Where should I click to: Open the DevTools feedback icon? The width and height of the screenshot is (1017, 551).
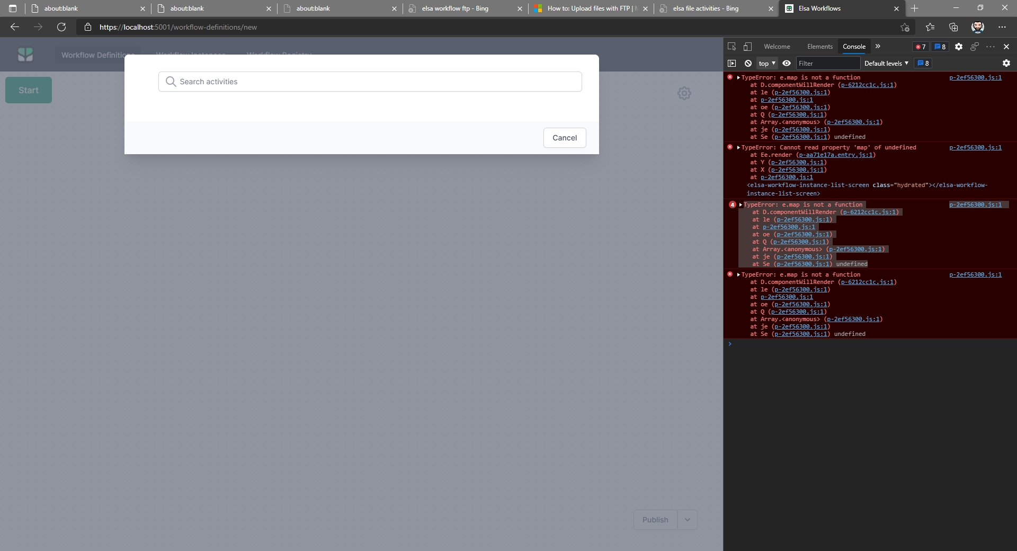(975, 47)
